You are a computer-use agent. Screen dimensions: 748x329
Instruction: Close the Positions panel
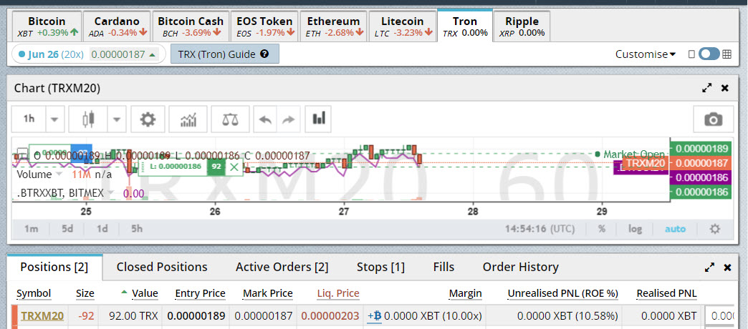pyautogui.click(x=727, y=267)
